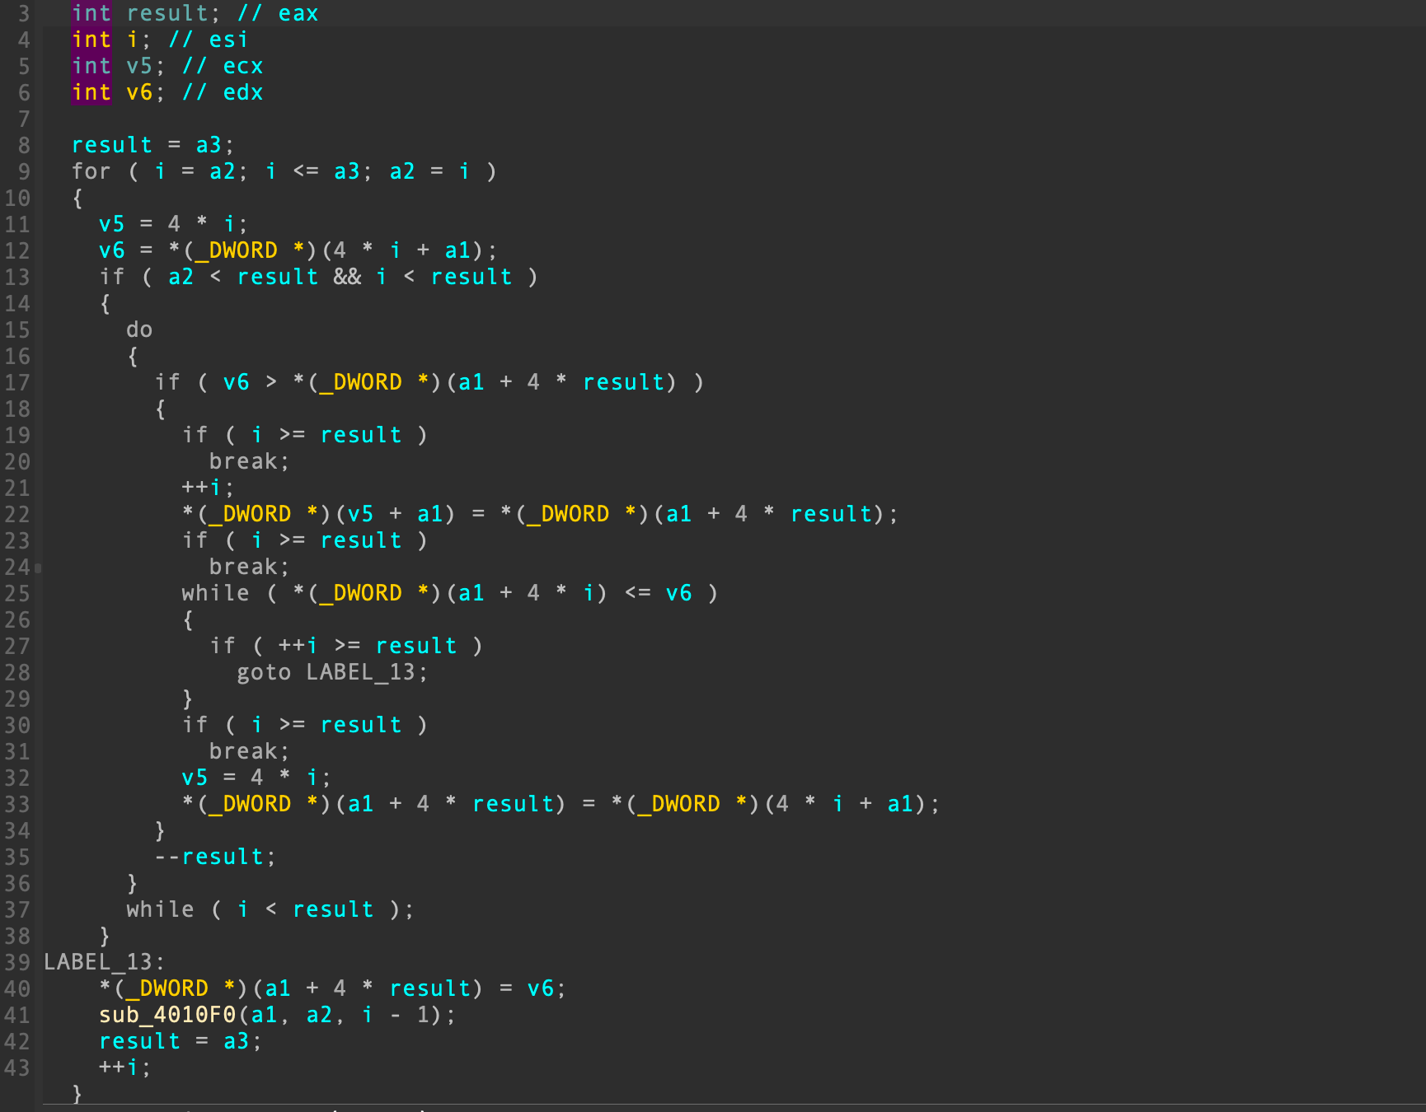This screenshot has height=1112, width=1426.
Task: Click the <= operator on line 25
Action: pyautogui.click(x=638, y=593)
